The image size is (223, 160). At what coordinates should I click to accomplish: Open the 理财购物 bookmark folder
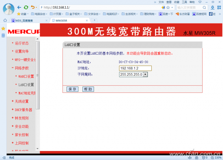tap(148, 14)
